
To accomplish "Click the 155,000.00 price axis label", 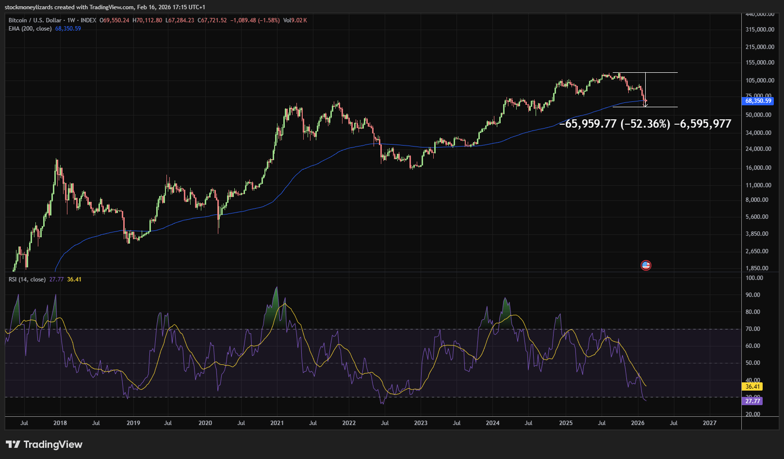I will (760, 63).
